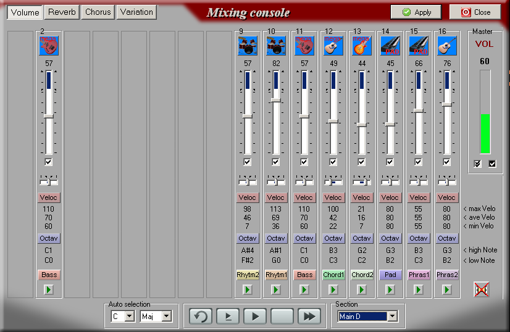Click the Phras2 track label button
The height and width of the screenshot is (332, 510).
(447, 275)
